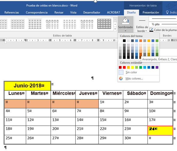Click the cell with date 1
Screen dimensions: 177x151
click(111, 104)
